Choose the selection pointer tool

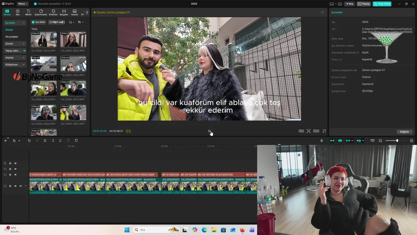[14, 140]
